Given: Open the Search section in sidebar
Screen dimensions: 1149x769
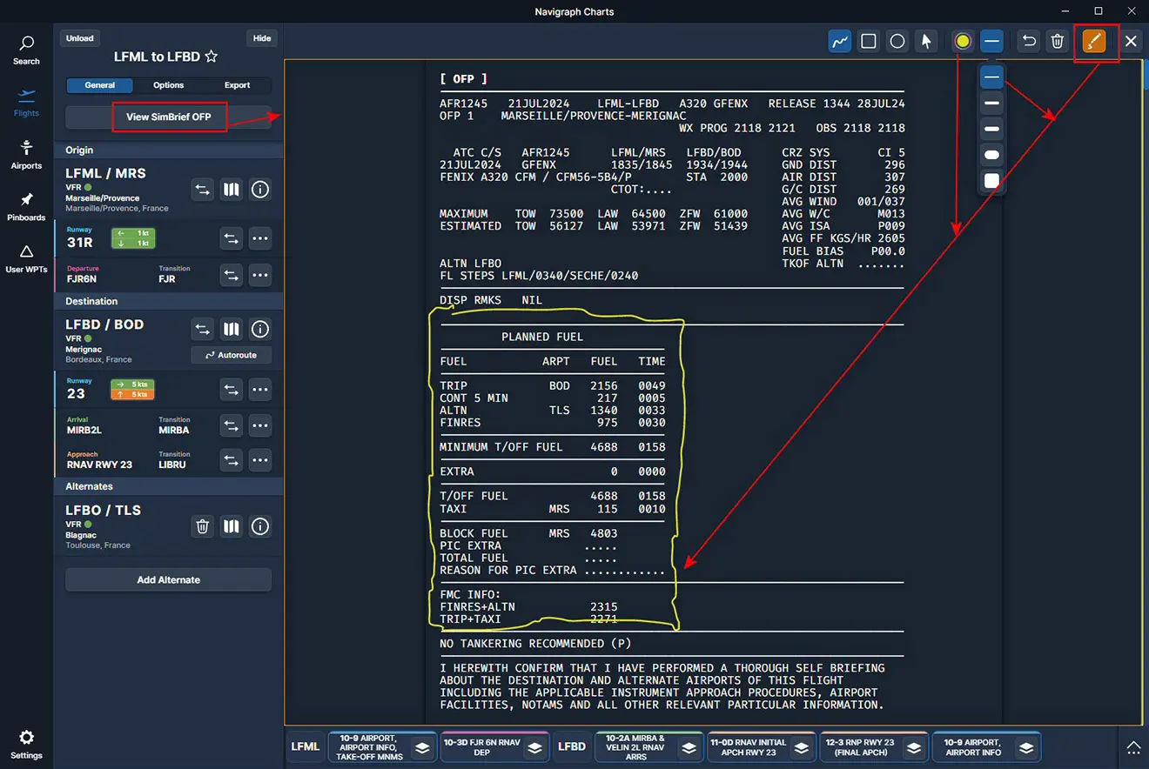Looking at the screenshot, I should click(26, 50).
